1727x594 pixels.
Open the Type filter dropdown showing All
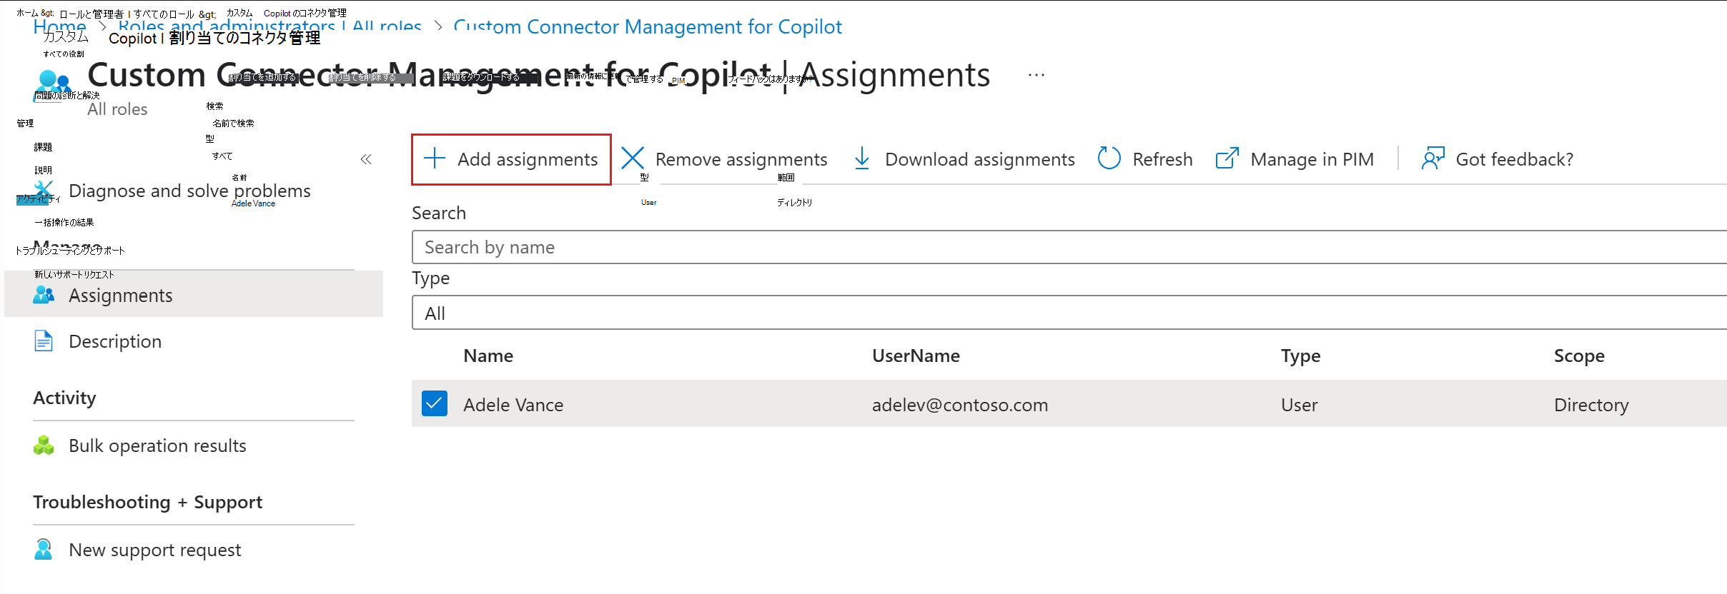(x=1069, y=313)
